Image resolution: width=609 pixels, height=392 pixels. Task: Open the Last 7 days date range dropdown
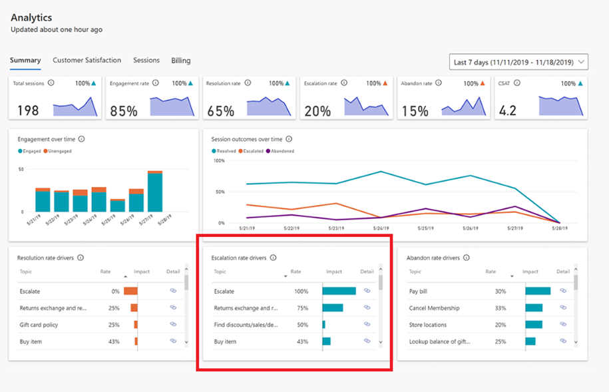pyautogui.click(x=518, y=62)
